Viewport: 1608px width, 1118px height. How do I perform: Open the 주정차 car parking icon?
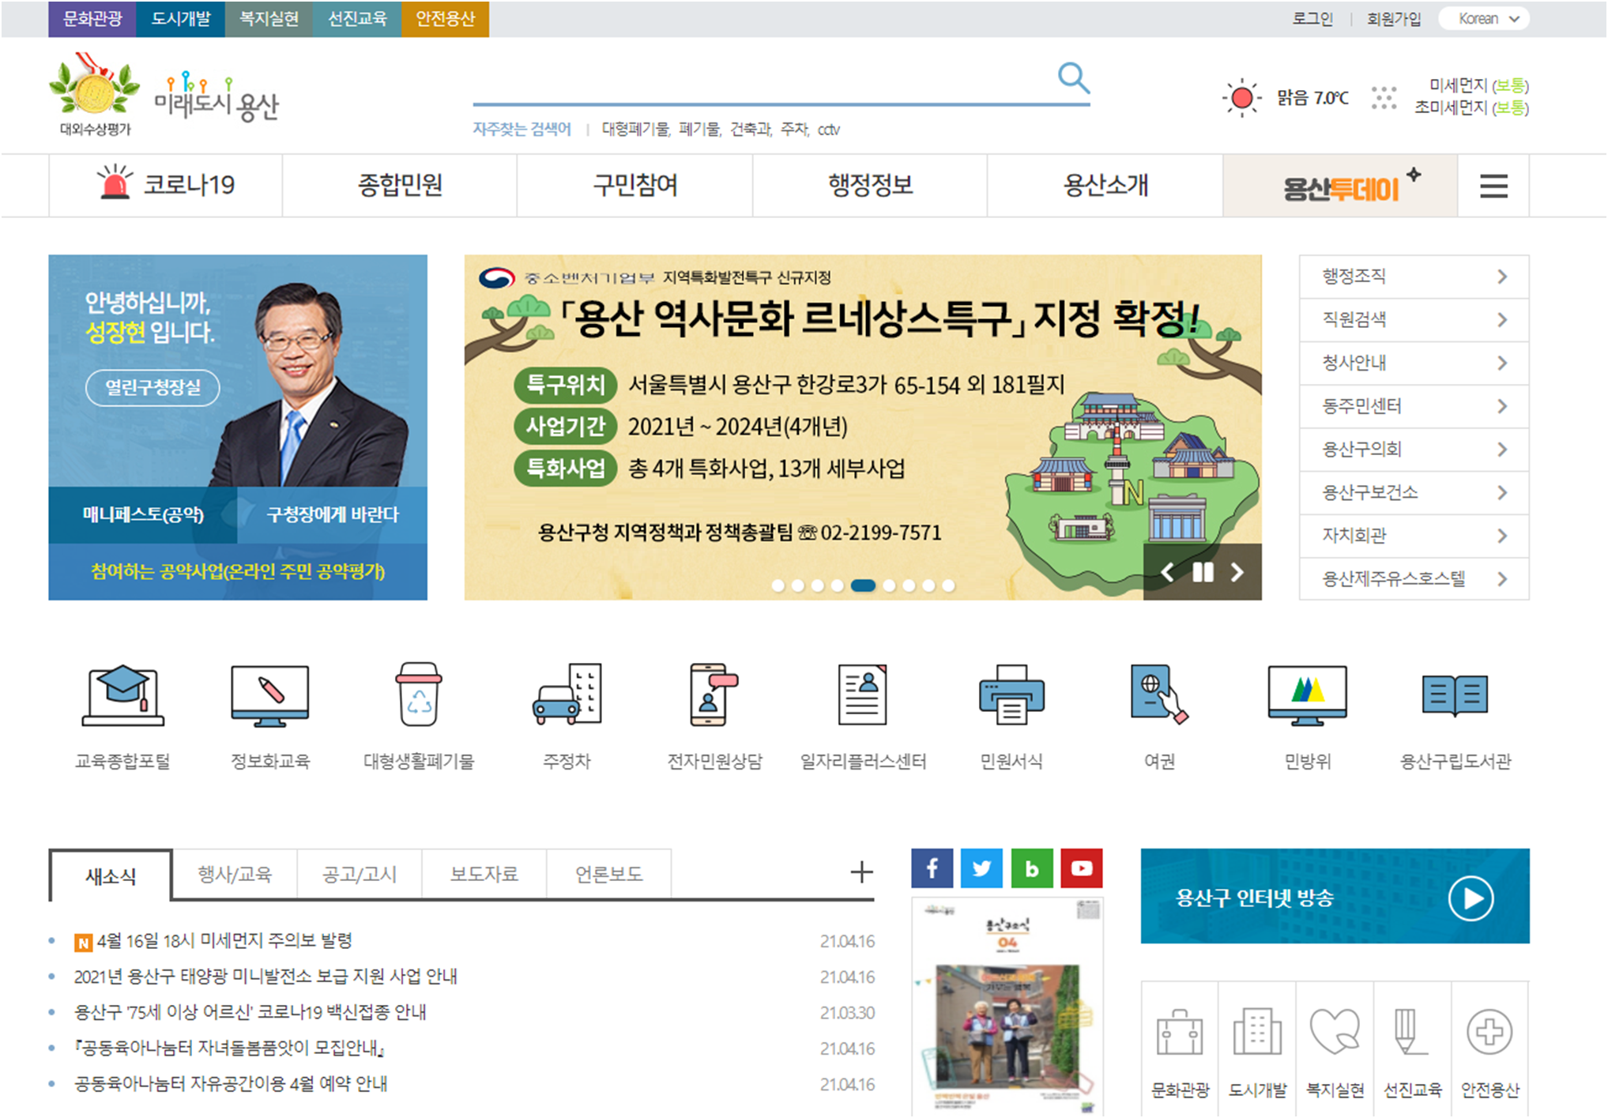[567, 695]
